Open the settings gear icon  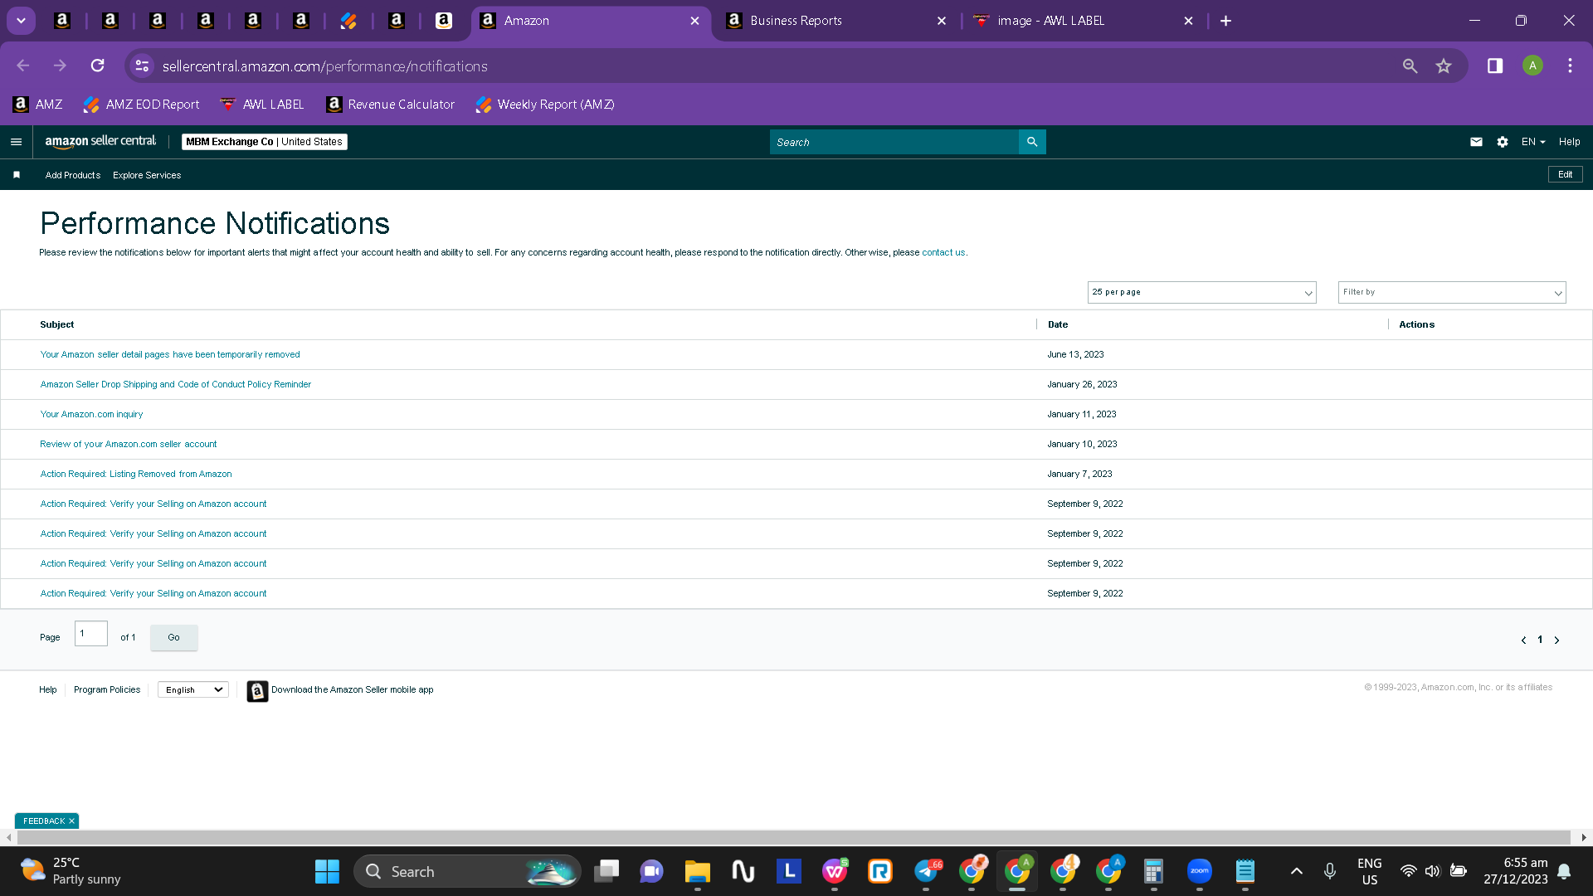click(x=1503, y=142)
